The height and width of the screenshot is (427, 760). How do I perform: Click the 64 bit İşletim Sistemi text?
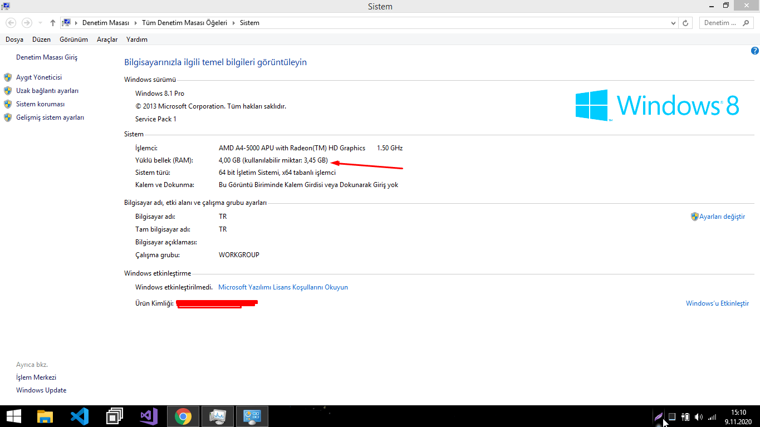click(x=277, y=173)
